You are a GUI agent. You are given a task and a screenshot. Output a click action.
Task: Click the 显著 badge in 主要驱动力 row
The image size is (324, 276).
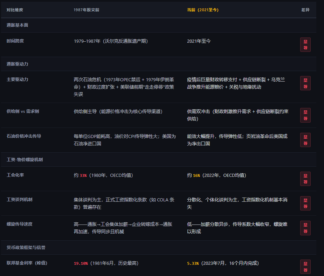(x=305, y=83)
